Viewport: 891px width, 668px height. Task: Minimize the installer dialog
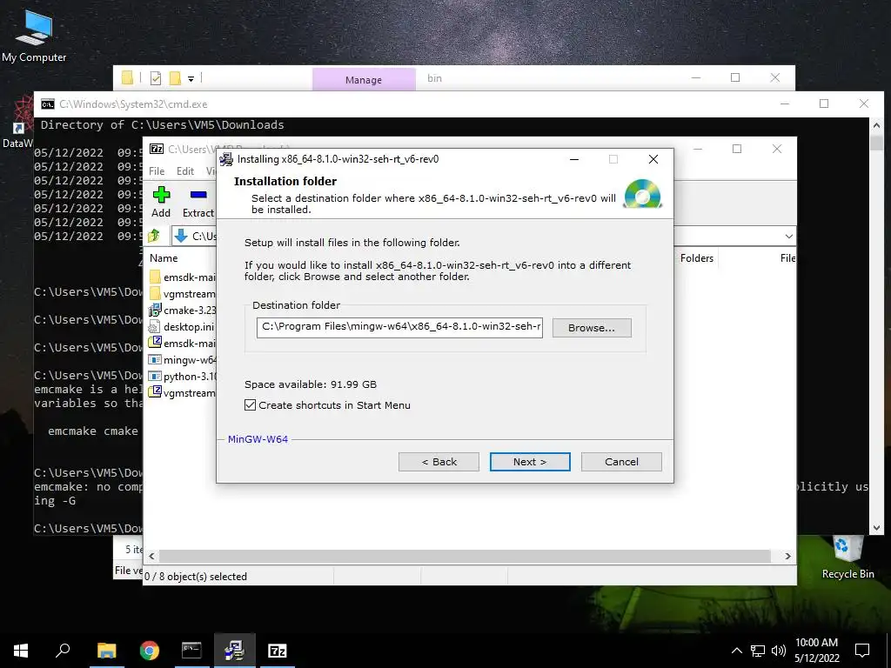[x=574, y=159]
